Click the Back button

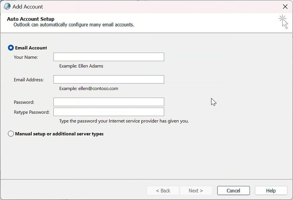[x=163, y=190]
